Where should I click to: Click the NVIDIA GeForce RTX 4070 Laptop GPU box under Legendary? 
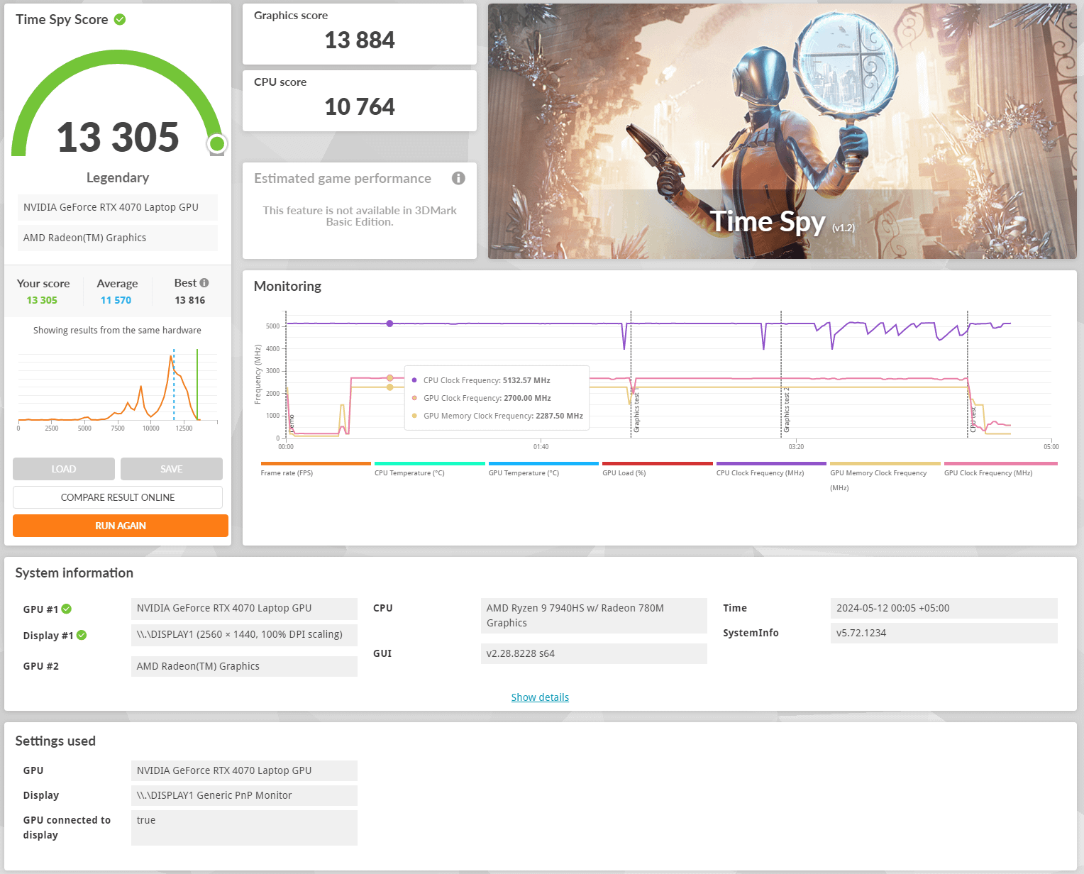tap(118, 207)
